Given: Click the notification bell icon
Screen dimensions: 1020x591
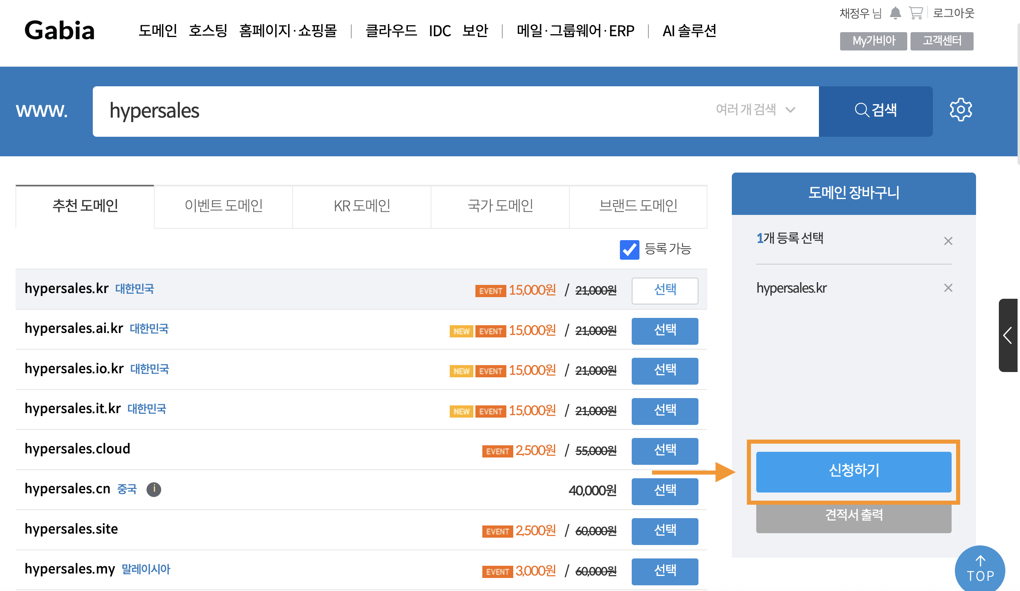Looking at the screenshot, I should tap(895, 13).
